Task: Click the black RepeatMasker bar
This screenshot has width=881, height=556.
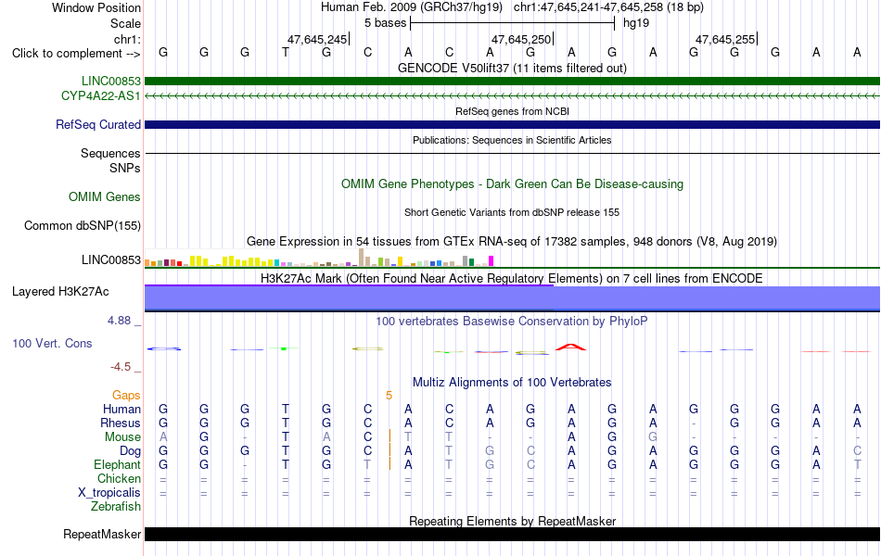Action: tap(512, 534)
